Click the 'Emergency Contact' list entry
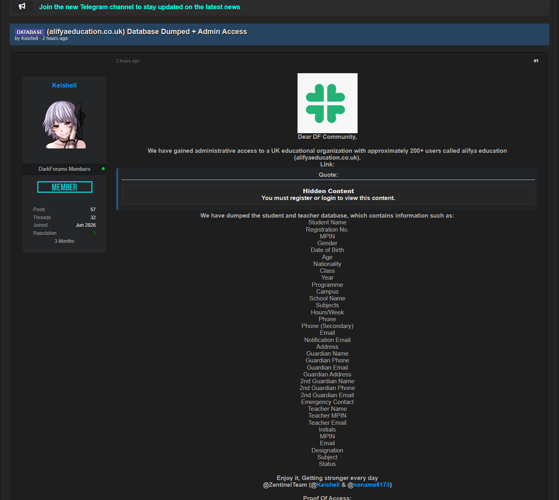559x500 pixels. click(x=328, y=402)
